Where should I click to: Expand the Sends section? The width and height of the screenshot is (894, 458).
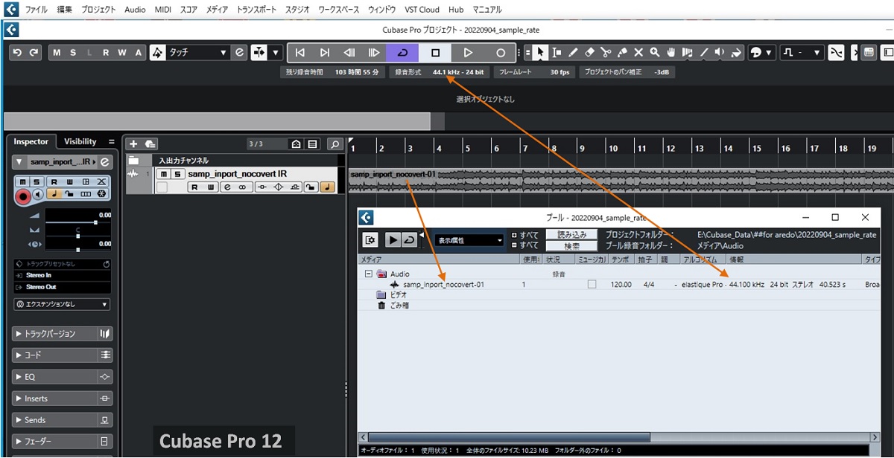click(x=63, y=420)
